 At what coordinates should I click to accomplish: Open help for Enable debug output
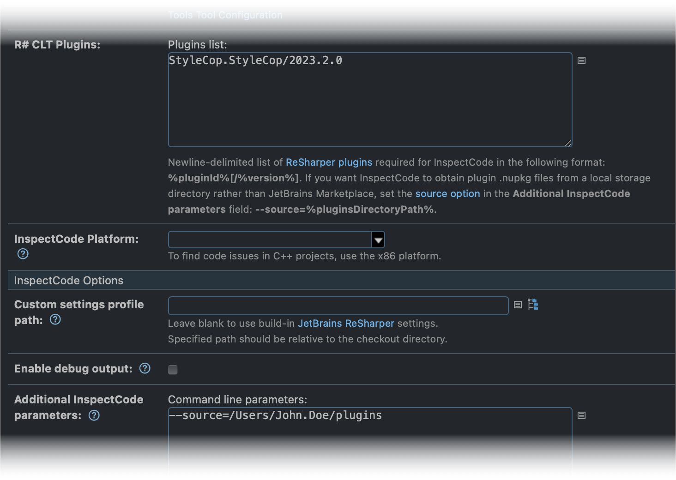[145, 368]
